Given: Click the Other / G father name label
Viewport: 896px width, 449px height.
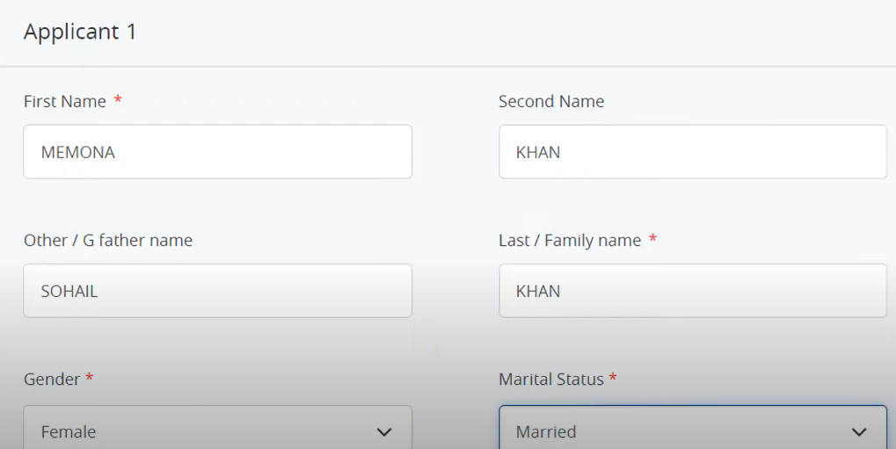Looking at the screenshot, I should [108, 241].
